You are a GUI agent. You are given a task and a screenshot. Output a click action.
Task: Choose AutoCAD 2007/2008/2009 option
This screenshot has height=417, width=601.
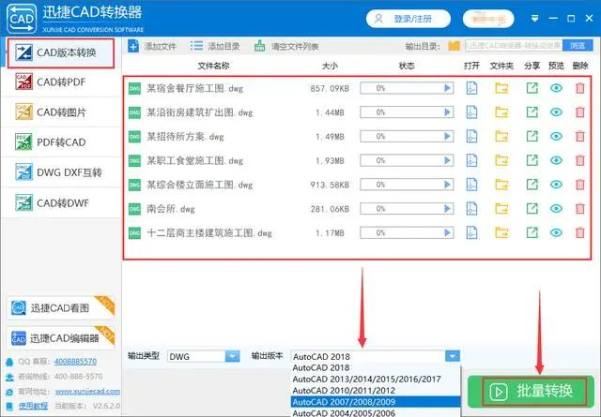tap(376, 402)
